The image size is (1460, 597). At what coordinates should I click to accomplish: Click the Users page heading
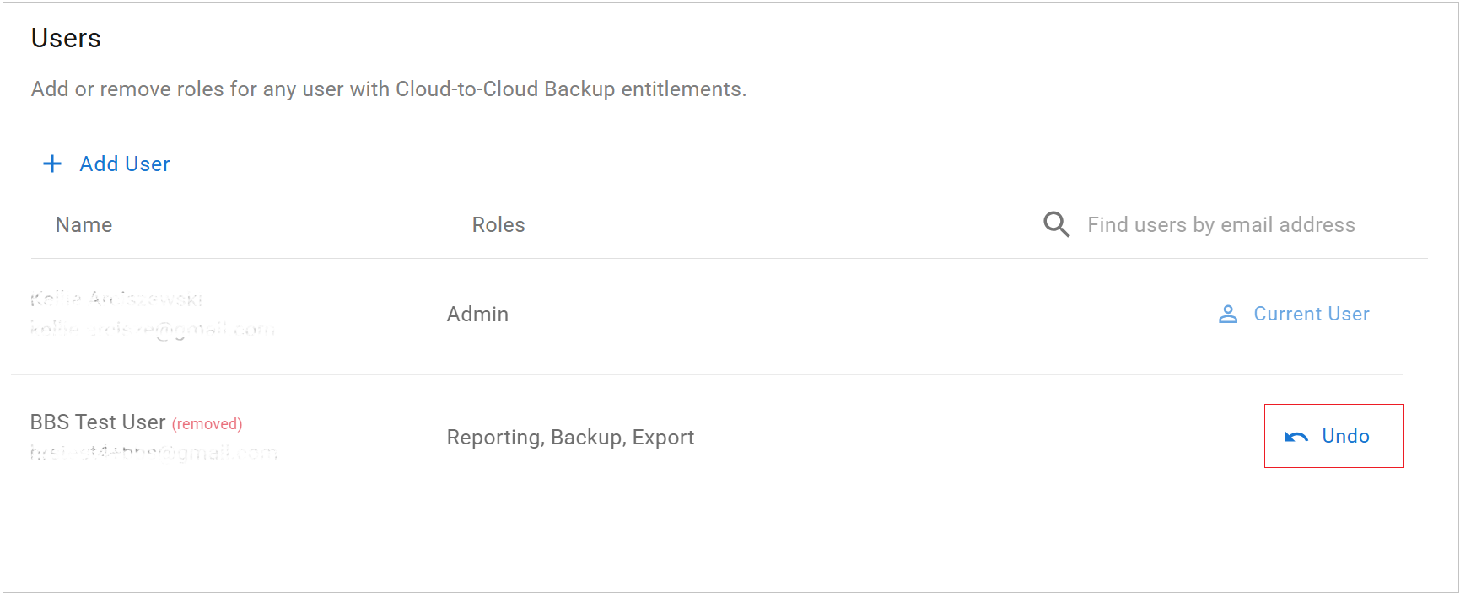[x=66, y=38]
